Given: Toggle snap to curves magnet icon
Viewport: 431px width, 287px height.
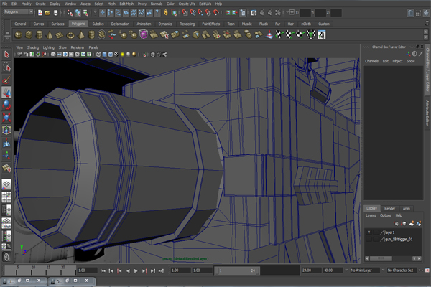Looking at the screenshot, I should click(x=193, y=13).
